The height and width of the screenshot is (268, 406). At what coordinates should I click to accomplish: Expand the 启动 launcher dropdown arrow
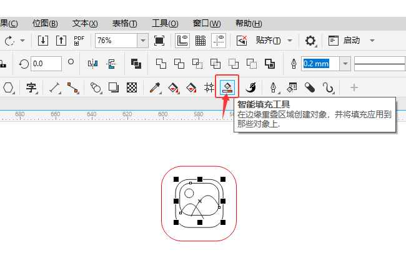pos(372,41)
